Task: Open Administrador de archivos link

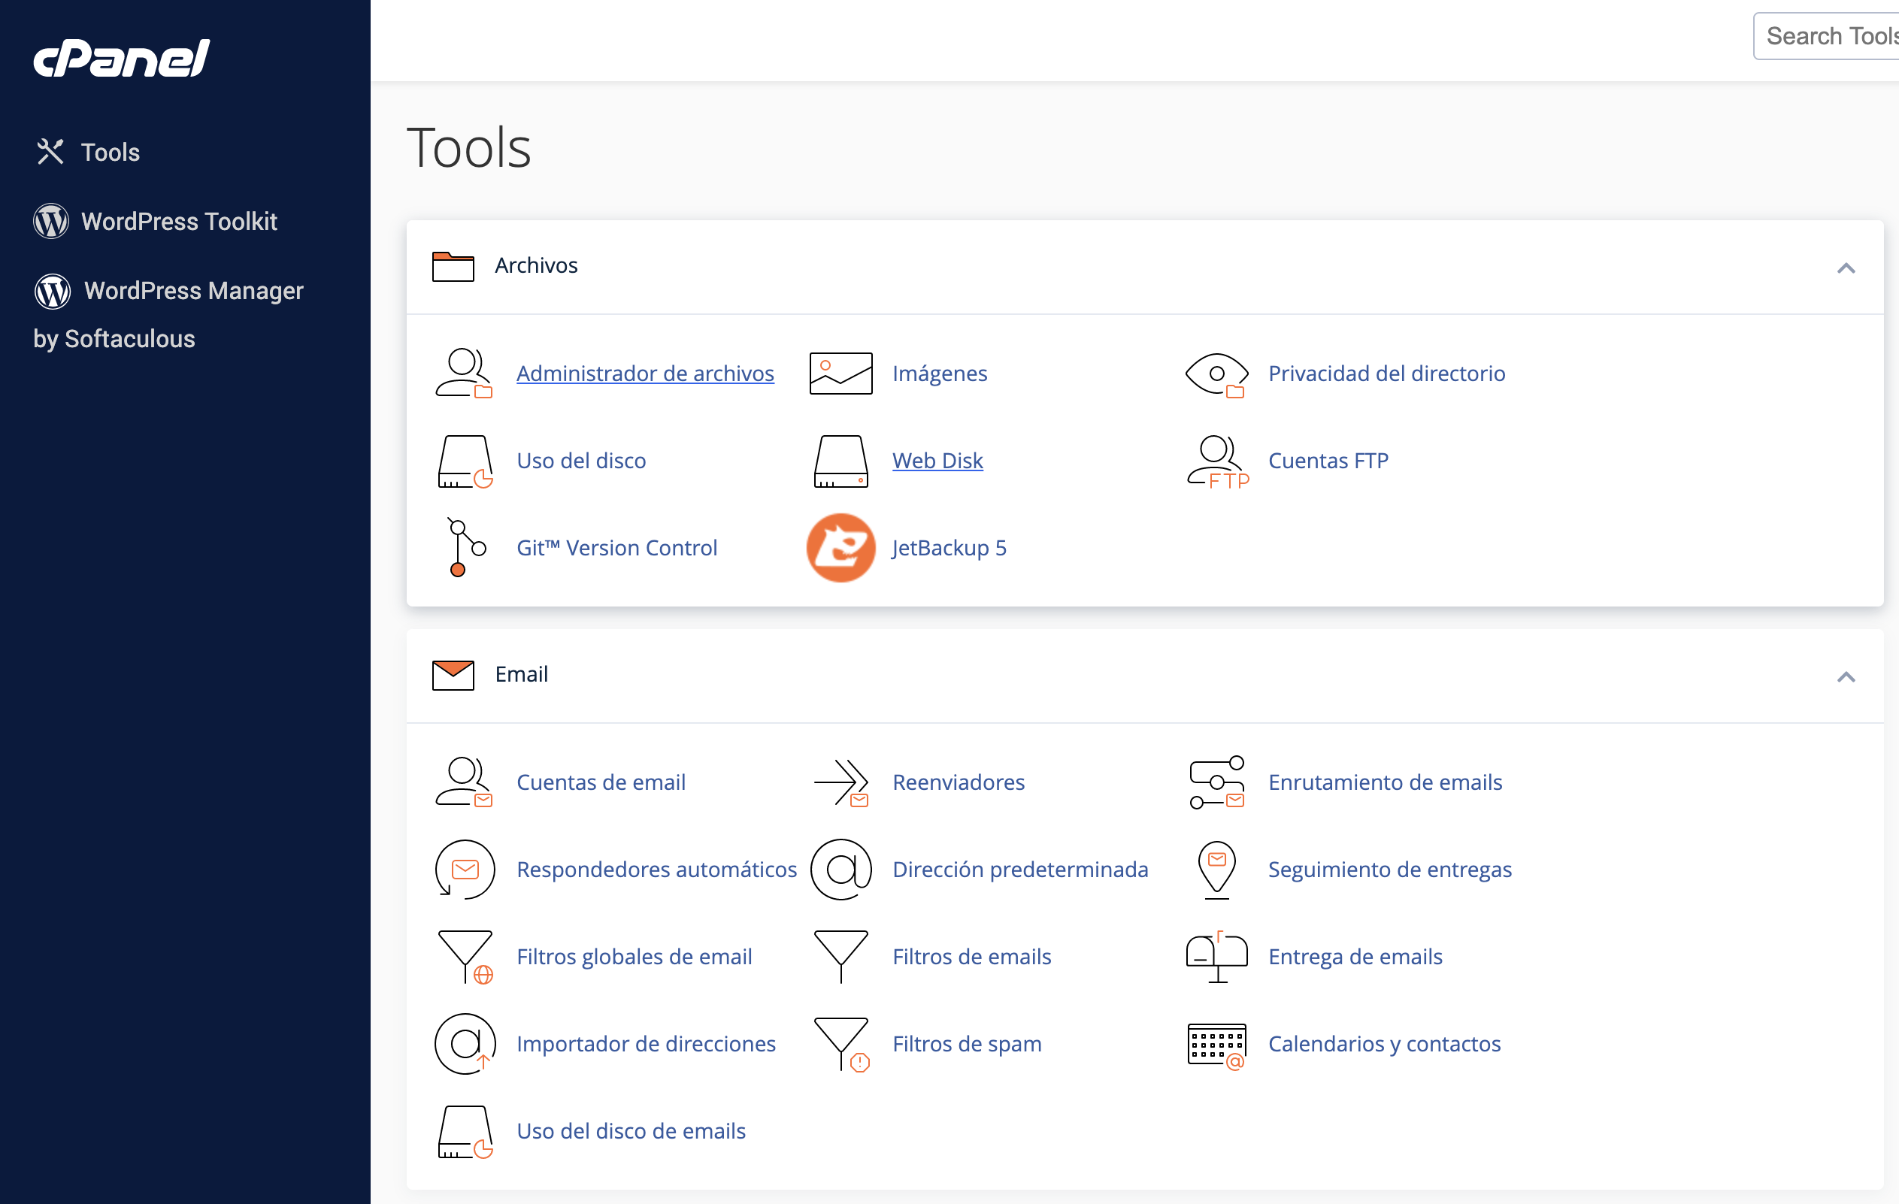Action: coord(644,374)
